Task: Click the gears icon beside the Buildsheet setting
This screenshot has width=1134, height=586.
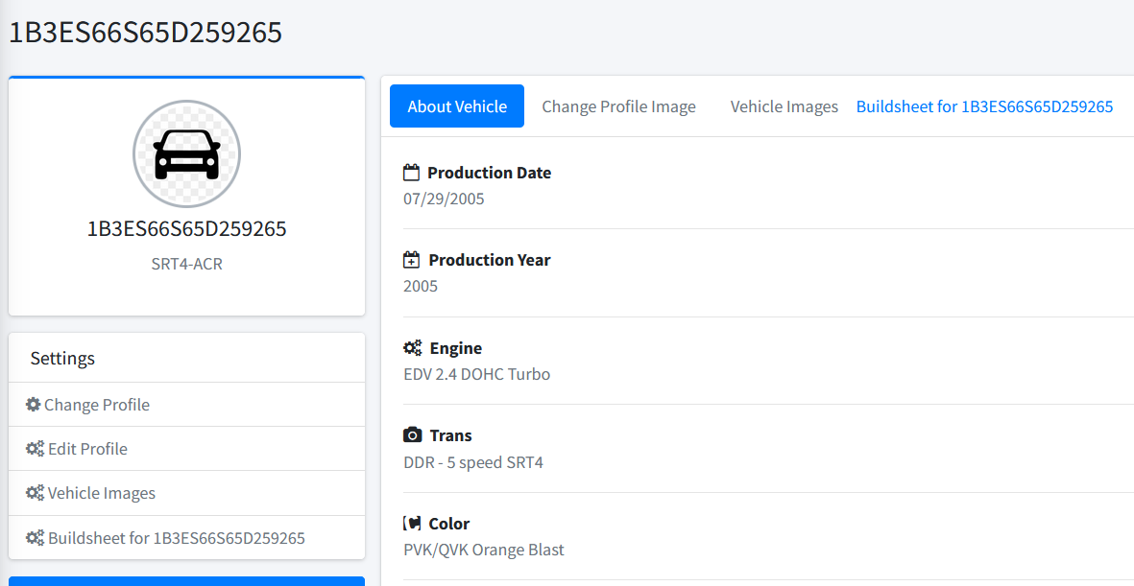Action: tap(34, 537)
